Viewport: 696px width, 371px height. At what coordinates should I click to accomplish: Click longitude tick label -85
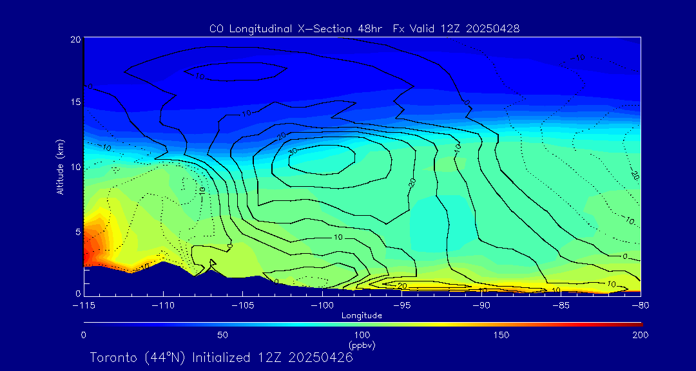click(561, 305)
